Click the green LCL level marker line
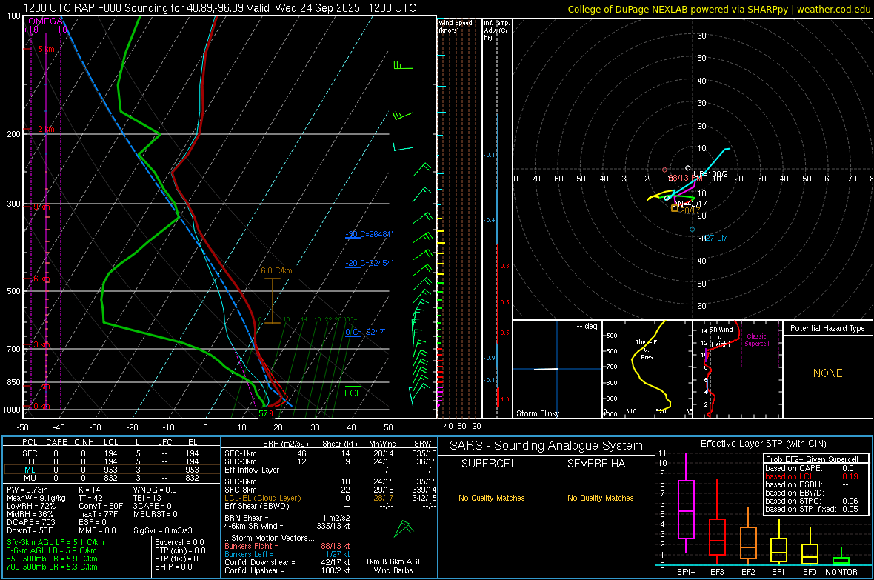Image resolution: width=874 pixels, height=580 pixels. click(x=353, y=387)
